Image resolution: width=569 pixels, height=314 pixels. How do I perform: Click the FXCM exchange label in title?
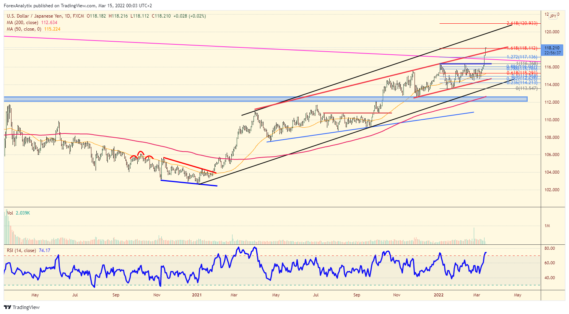pyautogui.click(x=78, y=16)
